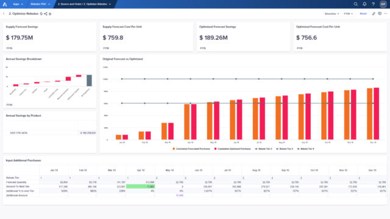Viewport: 390px width, 219px height.
Task: Click the $756.6 Optimized Cost Per Unit value
Action: [307, 38]
